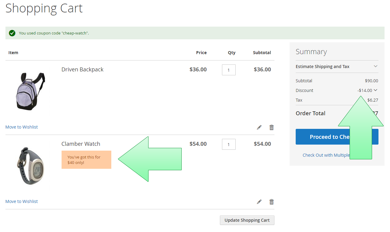Click the "You've got this for $40 only!" notice
390x232 pixels.
[x=86, y=160]
